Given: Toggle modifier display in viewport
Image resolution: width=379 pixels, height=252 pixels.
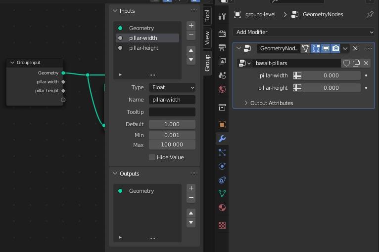Looking at the screenshot, I should click(x=326, y=48).
